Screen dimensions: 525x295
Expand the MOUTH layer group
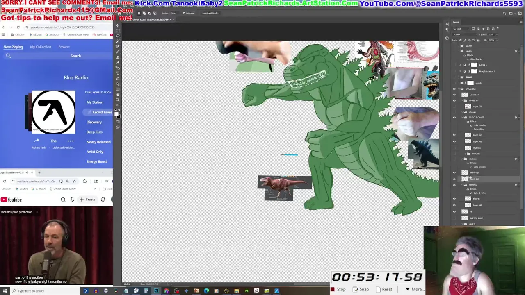click(466, 154)
